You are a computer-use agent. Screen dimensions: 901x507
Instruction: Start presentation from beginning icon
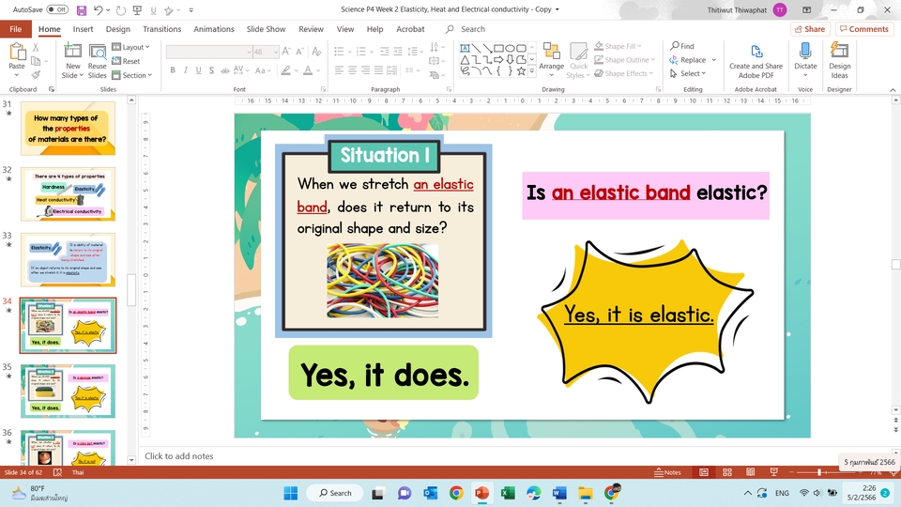[x=137, y=9]
